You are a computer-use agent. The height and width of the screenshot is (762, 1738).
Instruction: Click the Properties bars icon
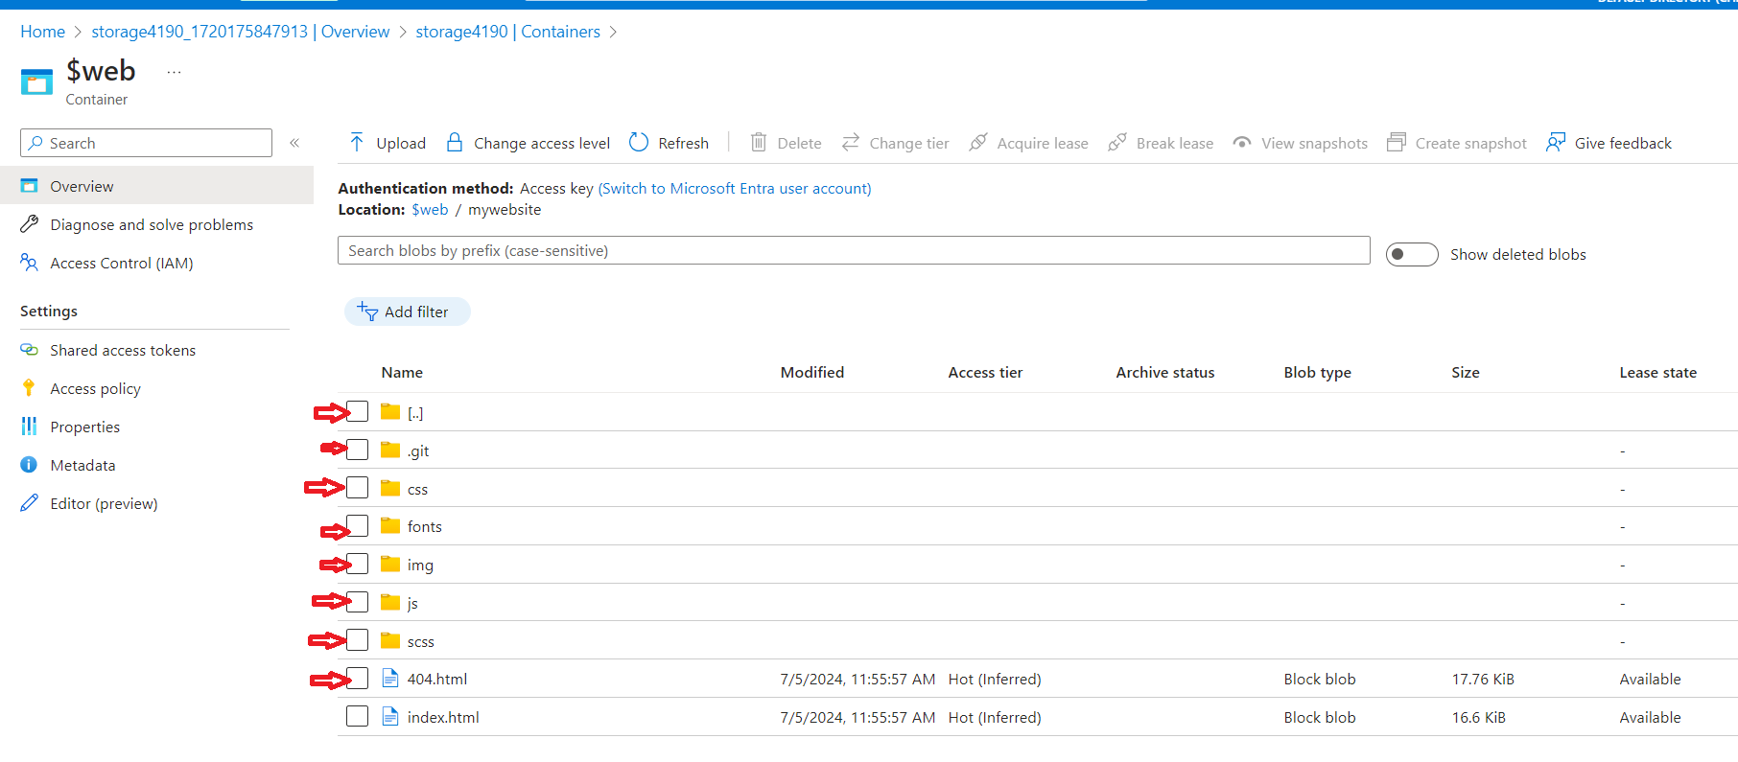(x=30, y=427)
